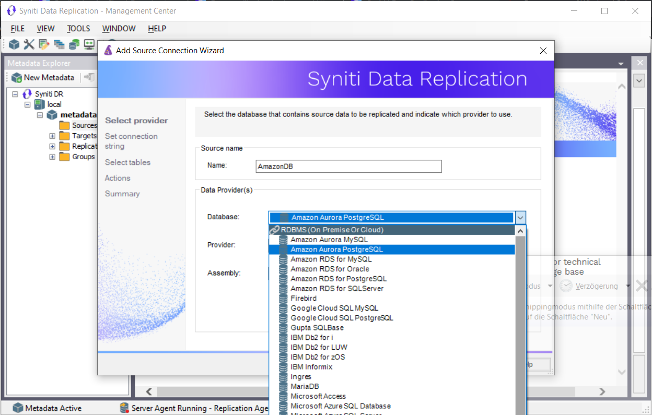This screenshot has width=652, height=415.
Task: Click the remote monitor toolbar icon
Action: pyautogui.click(x=89, y=44)
